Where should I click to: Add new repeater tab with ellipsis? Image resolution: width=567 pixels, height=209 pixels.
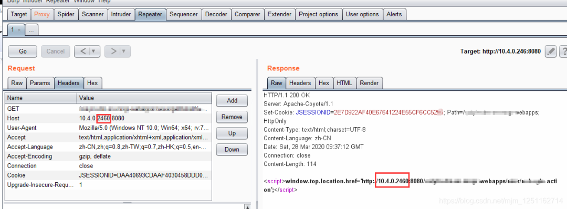click(x=31, y=30)
